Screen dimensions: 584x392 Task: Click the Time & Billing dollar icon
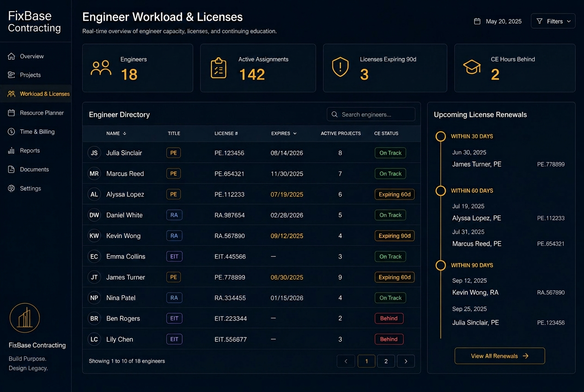[x=12, y=132]
